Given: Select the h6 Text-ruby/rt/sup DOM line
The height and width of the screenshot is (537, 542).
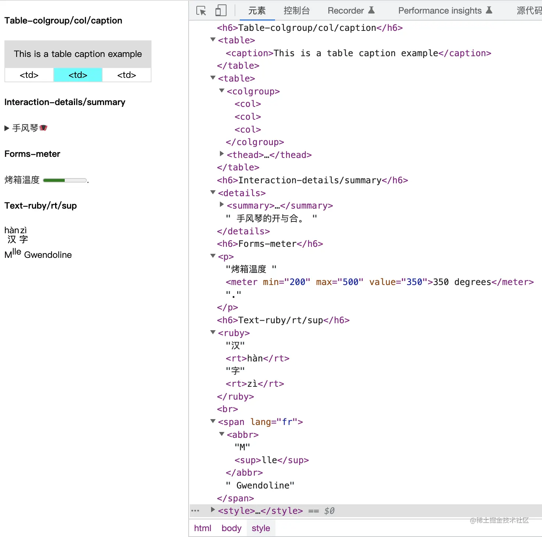Looking at the screenshot, I should tap(283, 320).
